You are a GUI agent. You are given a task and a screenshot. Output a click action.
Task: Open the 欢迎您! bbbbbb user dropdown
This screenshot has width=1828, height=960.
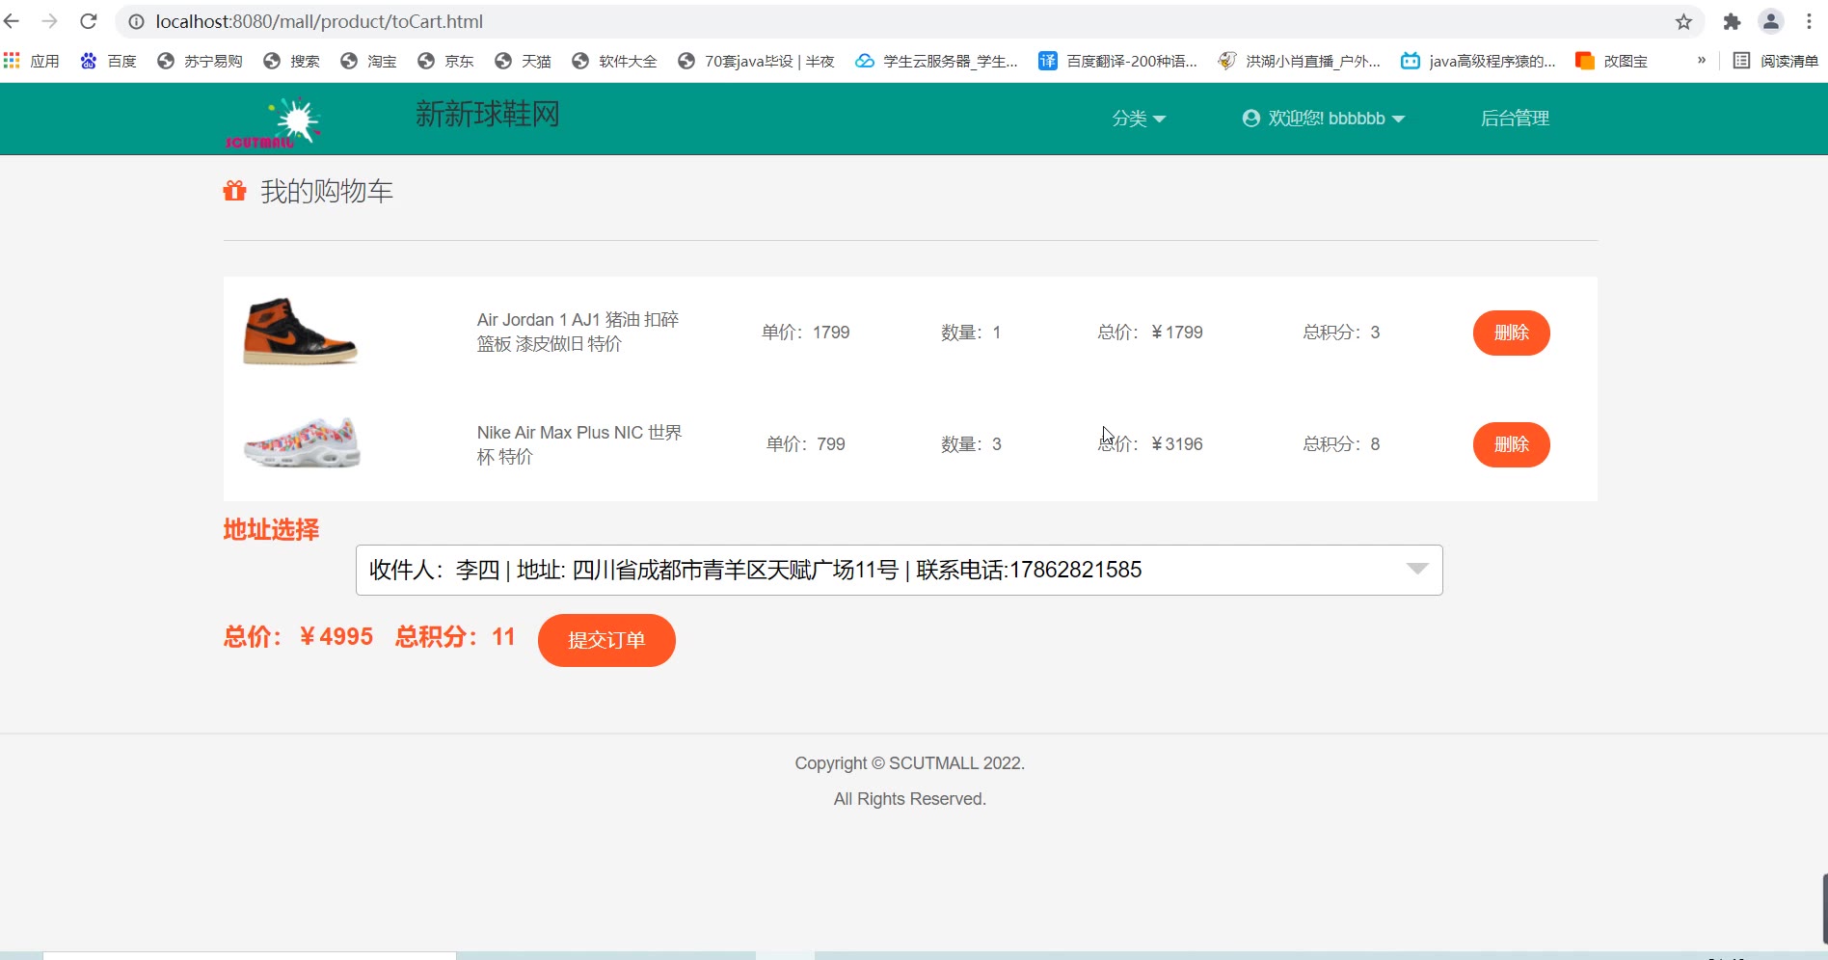(1323, 119)
